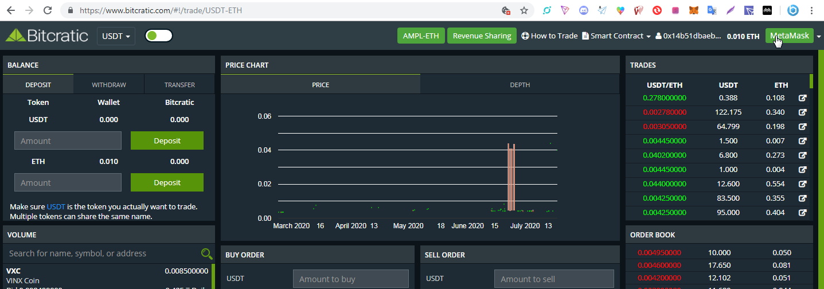Open external link for 0.002780000 trade
Screen dimensions: 824x289
point(803,112)
